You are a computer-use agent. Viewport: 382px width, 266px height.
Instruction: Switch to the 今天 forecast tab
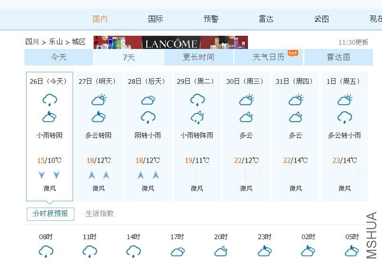click(59, 57)
